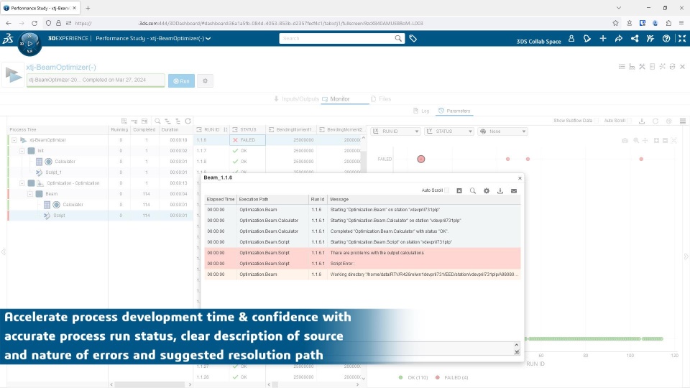
Task: Close the Beam_1.1.6 dialog
Action: pyautogui.click(x=520, y=178)
